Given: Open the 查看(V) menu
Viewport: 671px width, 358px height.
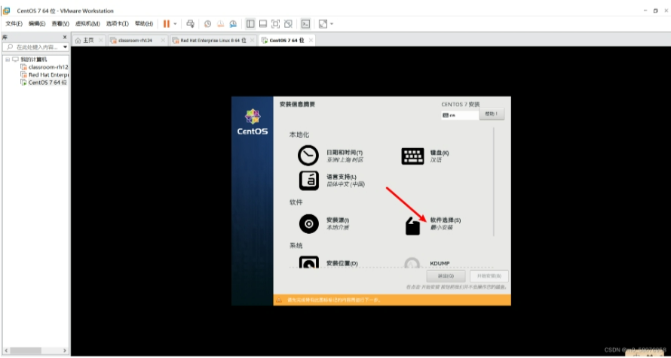Looking at the screenshot, I should tap(60, 24).
